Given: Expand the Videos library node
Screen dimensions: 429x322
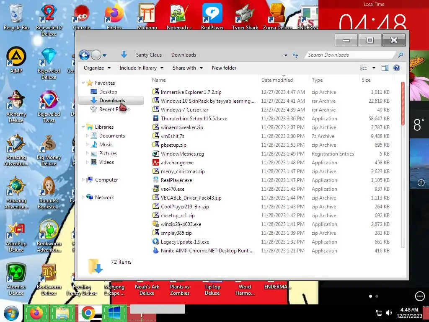Looking at the screenshot, I should click(x=87, y=162).
